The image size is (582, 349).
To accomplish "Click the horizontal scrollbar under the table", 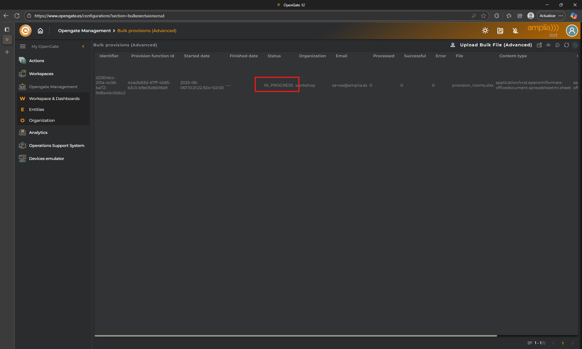I will point(296,336).
